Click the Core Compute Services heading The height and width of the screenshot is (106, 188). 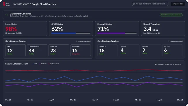point(16,41)
